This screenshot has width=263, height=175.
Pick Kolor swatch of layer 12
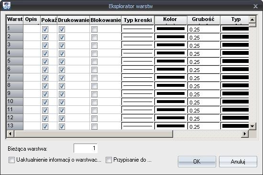coord(171,118)
